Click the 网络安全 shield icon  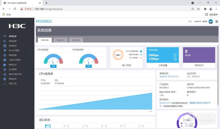5,65
